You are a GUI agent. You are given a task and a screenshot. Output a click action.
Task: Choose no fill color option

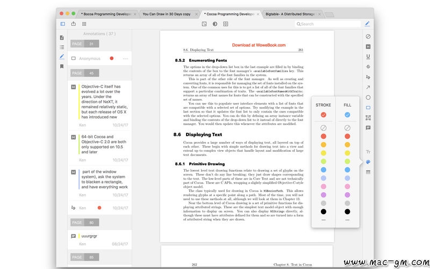tap(347, 128)
